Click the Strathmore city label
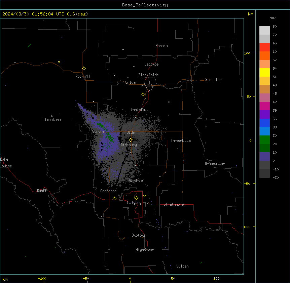Image resolution: width=290 pixels, height=283 pixels. click(x=174, y=204)
